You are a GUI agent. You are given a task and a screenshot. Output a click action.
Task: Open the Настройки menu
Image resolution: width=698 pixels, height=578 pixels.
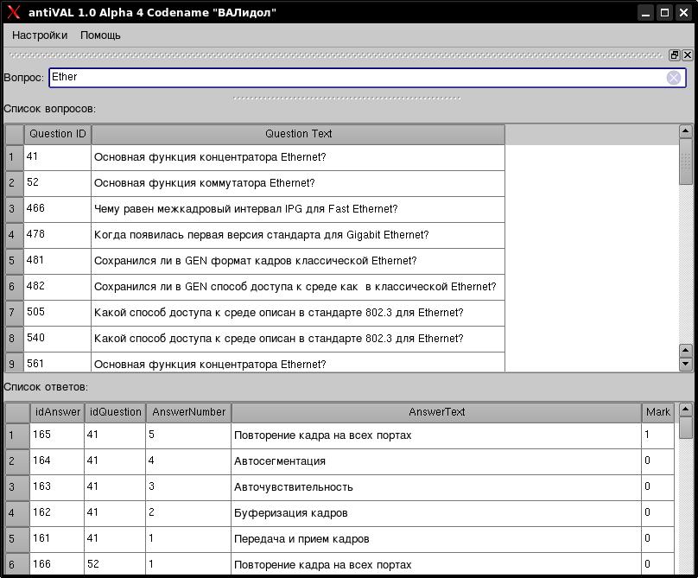tap(40, 35)
